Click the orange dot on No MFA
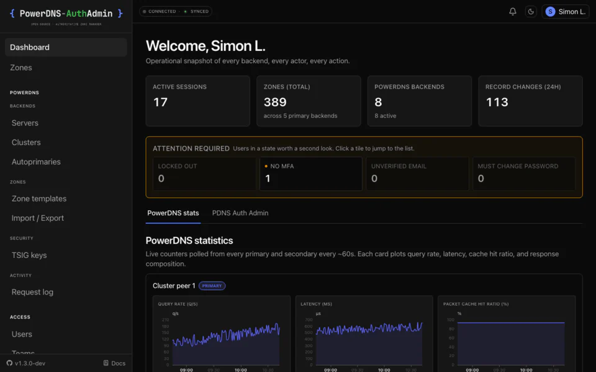The height and width of the screenshot is (372, 596). pyautogui.click(x=266, y=166)
